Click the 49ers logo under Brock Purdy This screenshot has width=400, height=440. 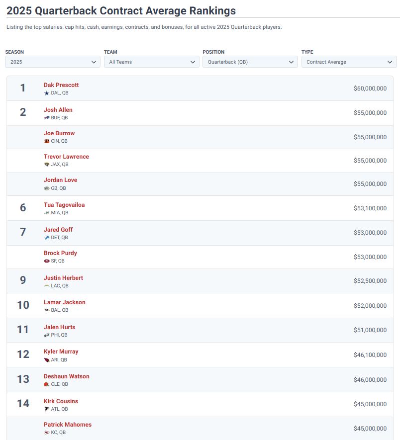click(47, 261)
